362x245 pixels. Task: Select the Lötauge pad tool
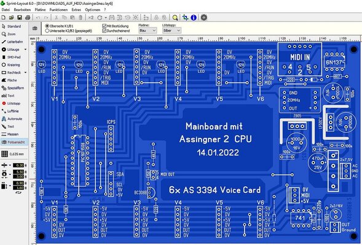pos(12,50)
